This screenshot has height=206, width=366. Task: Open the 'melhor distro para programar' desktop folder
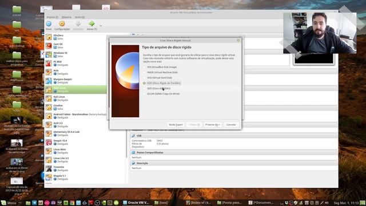17,59
